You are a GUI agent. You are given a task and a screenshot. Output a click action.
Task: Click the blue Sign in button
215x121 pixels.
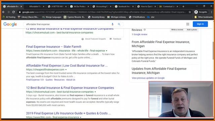click(x=200, y=24)
